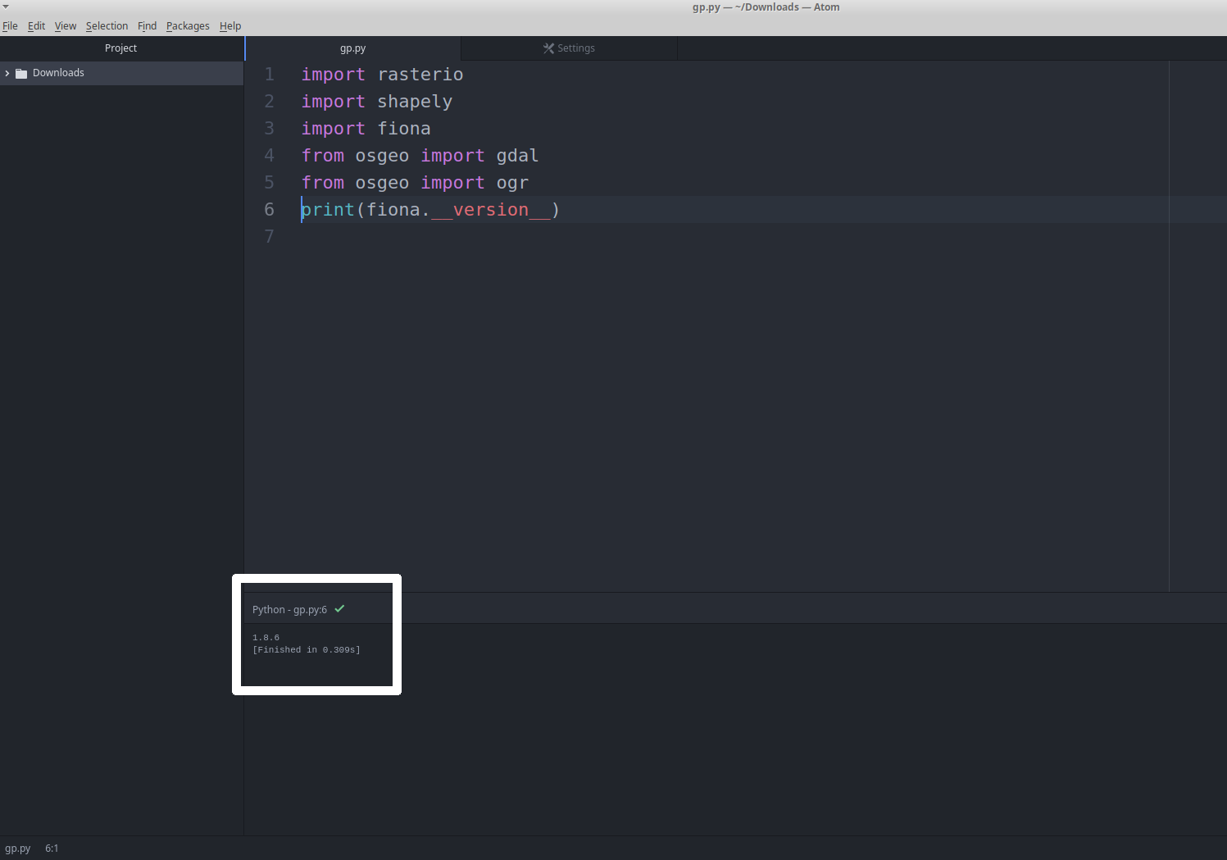Click line number 7 in gutter

(269, 237)
